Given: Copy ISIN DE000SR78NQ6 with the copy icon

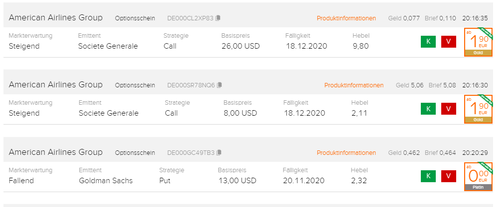Looking at the screenshot, I should 220,85.
